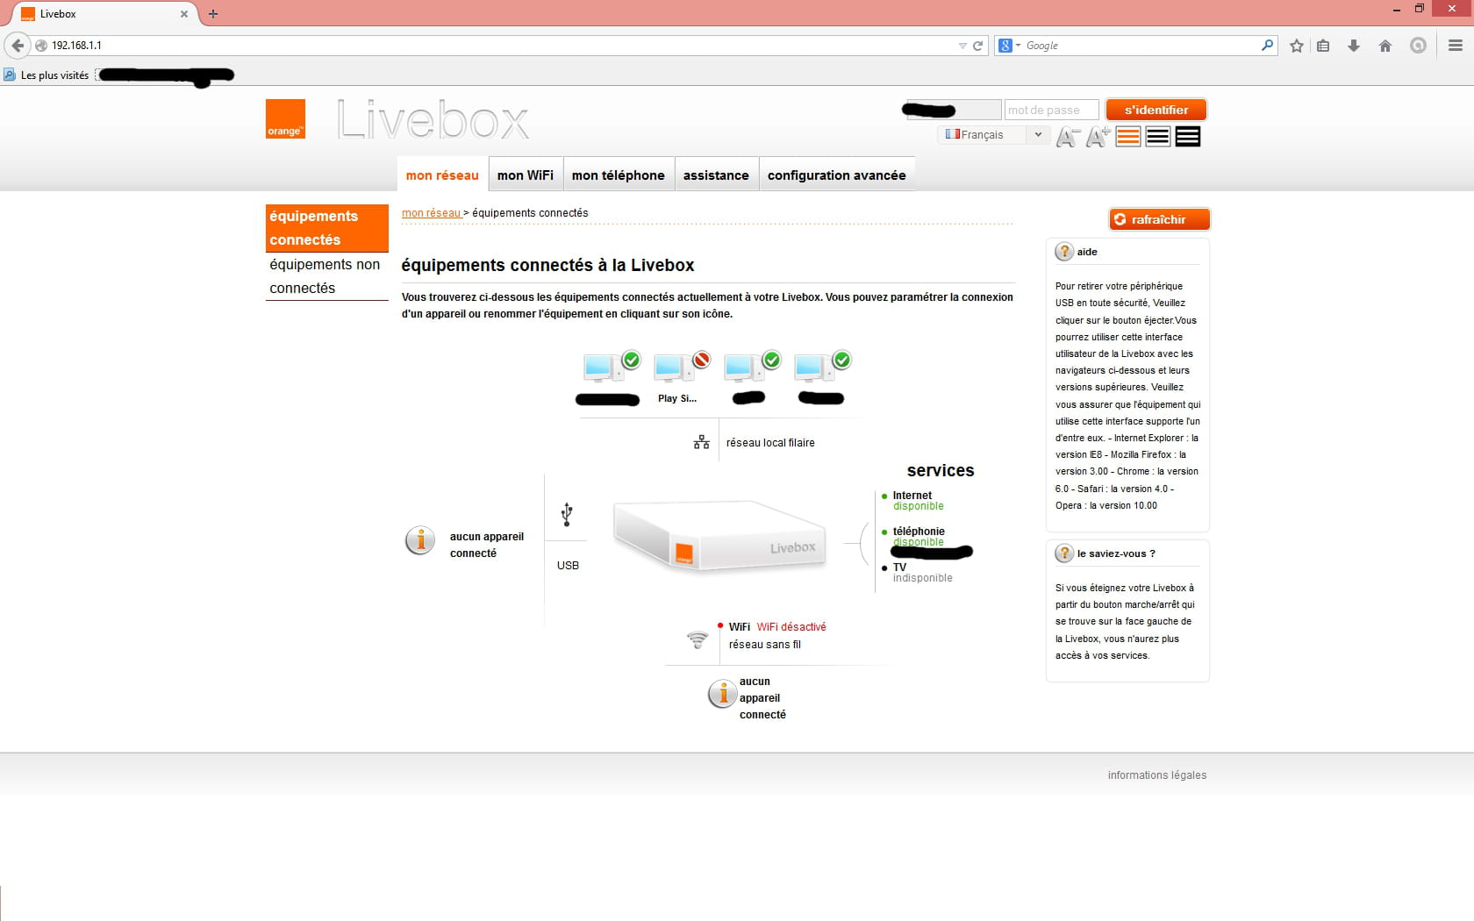This screenshot has width=1474, height=921.
Task: Bookmark this page with the star
Action: pyautogui.click(x=1297, y=46)
